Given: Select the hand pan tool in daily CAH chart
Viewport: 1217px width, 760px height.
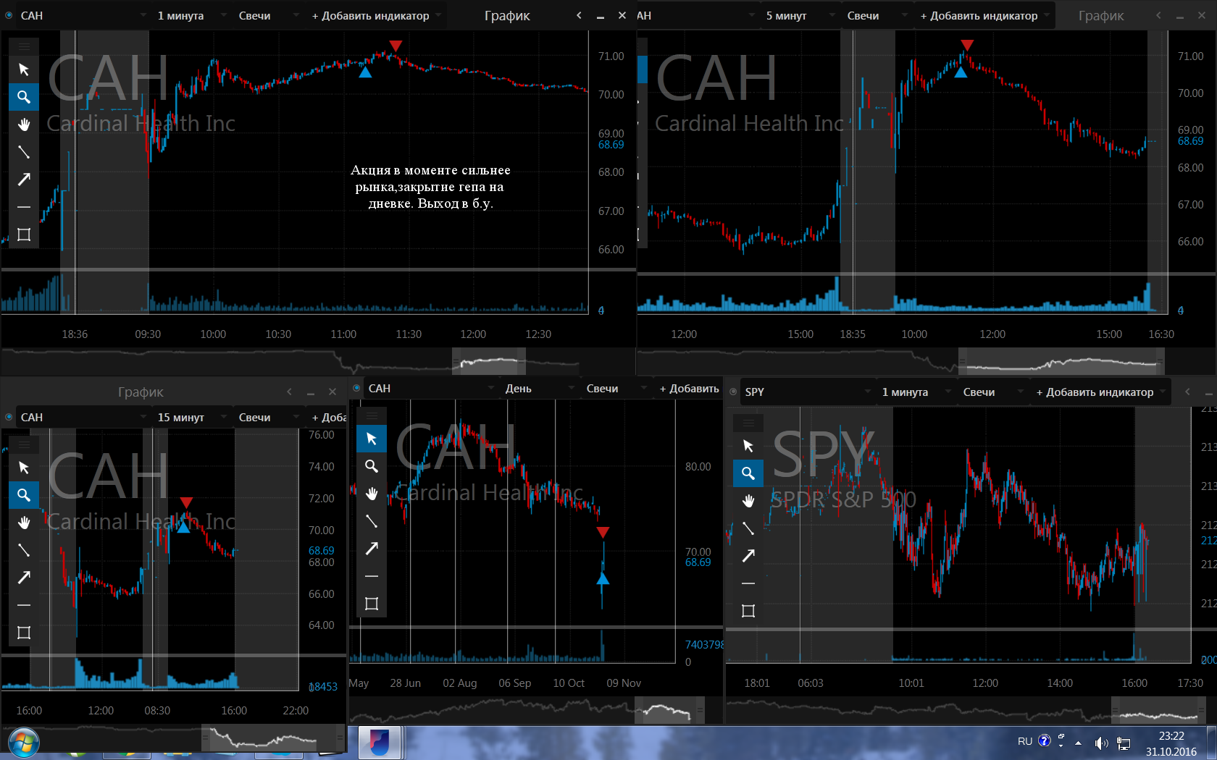Looking at the screenshot, I should [x=372, y=494].
